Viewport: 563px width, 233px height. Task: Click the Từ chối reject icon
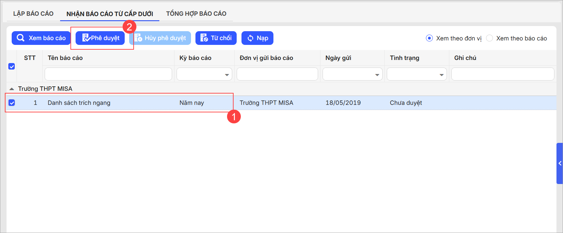tap(204, 38)
